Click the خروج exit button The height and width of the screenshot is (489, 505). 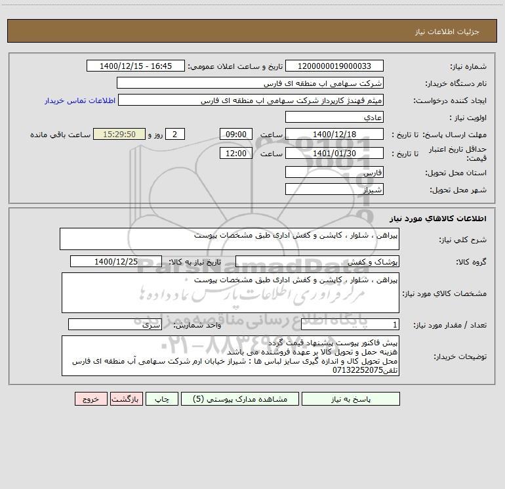click(x=91, y=398)
